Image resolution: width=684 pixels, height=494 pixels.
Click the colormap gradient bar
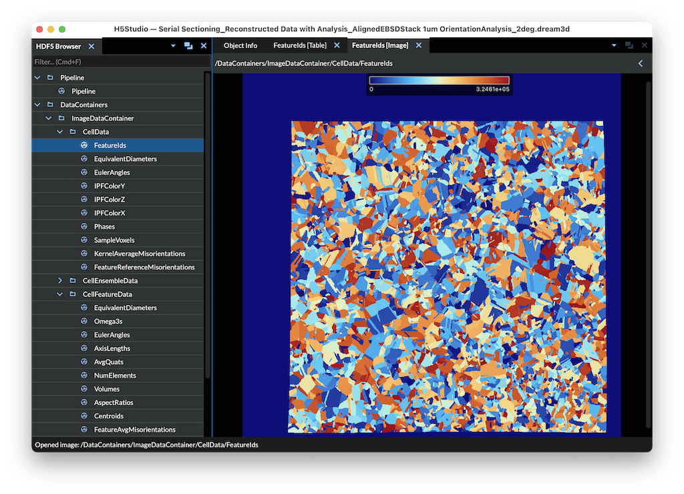pos(440,81)
